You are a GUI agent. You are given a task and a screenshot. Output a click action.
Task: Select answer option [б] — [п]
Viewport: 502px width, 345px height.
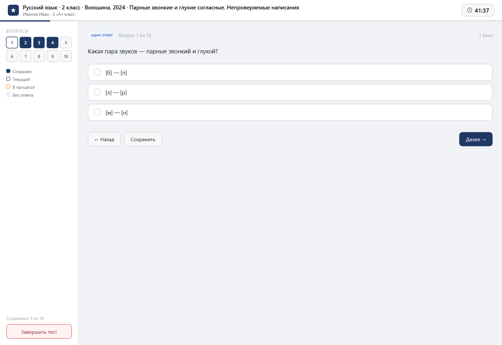(x=290, y=72)
